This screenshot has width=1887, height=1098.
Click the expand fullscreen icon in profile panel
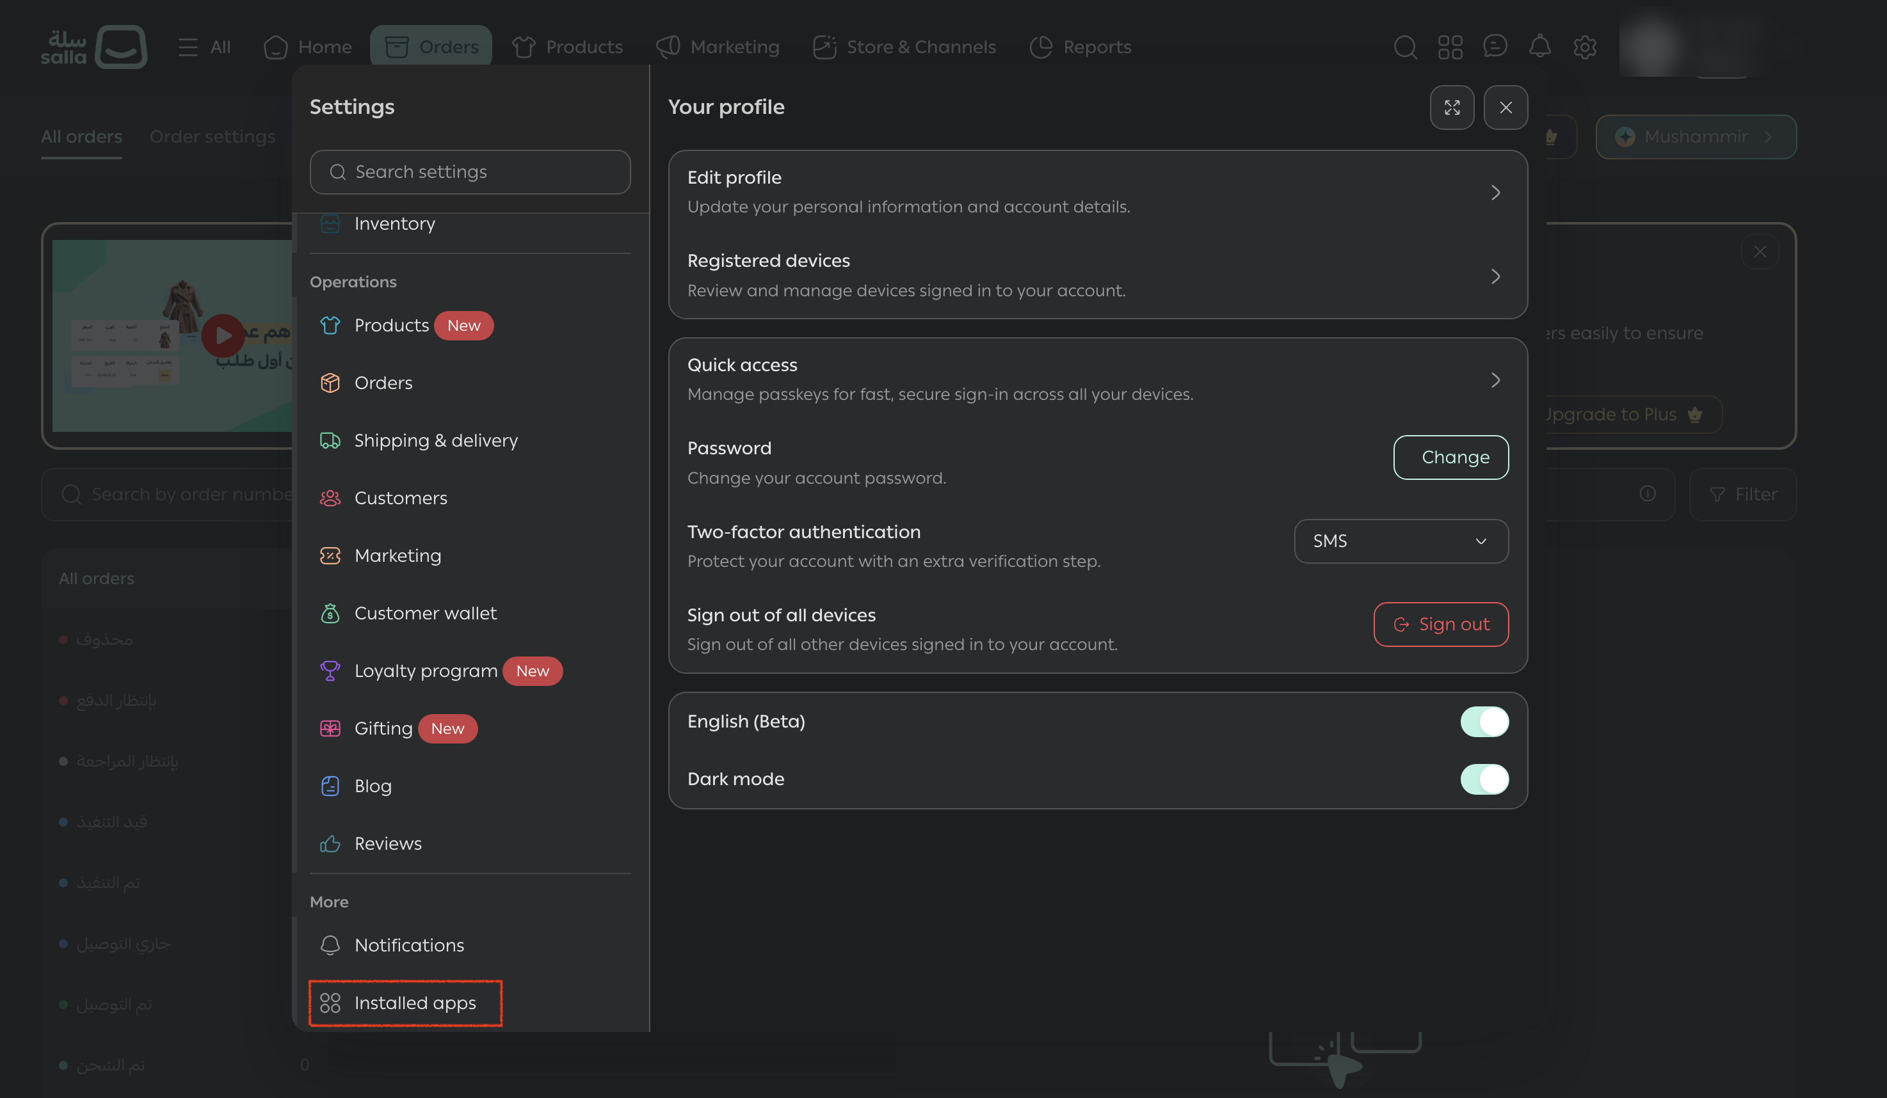click(1452, 107)
